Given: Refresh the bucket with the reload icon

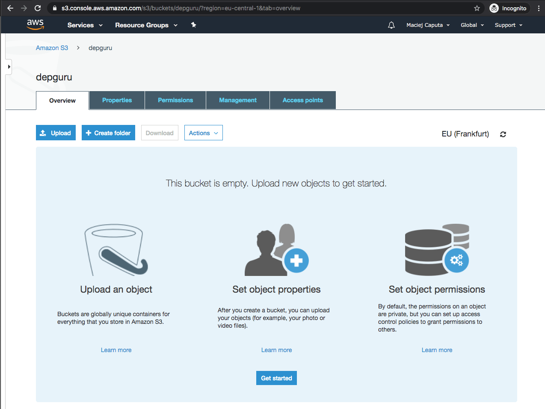Looking at the screenshot, I should click(503, 134).
